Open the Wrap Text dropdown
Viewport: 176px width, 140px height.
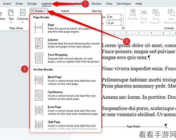pyautogui.click(x=144, y=16)
